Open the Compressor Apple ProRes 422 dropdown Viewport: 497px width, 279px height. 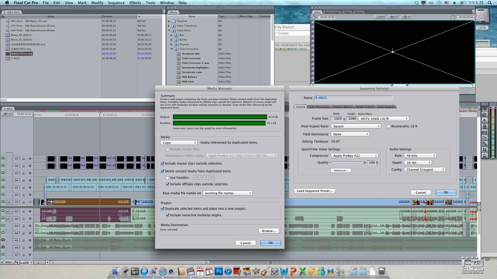355,156
